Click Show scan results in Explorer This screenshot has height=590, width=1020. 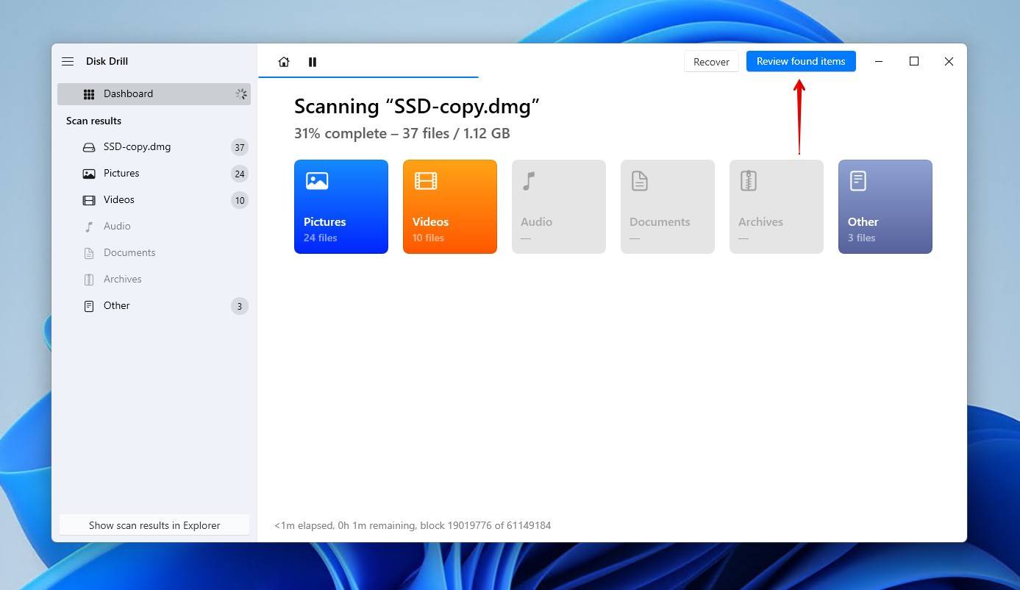[154, 525]
